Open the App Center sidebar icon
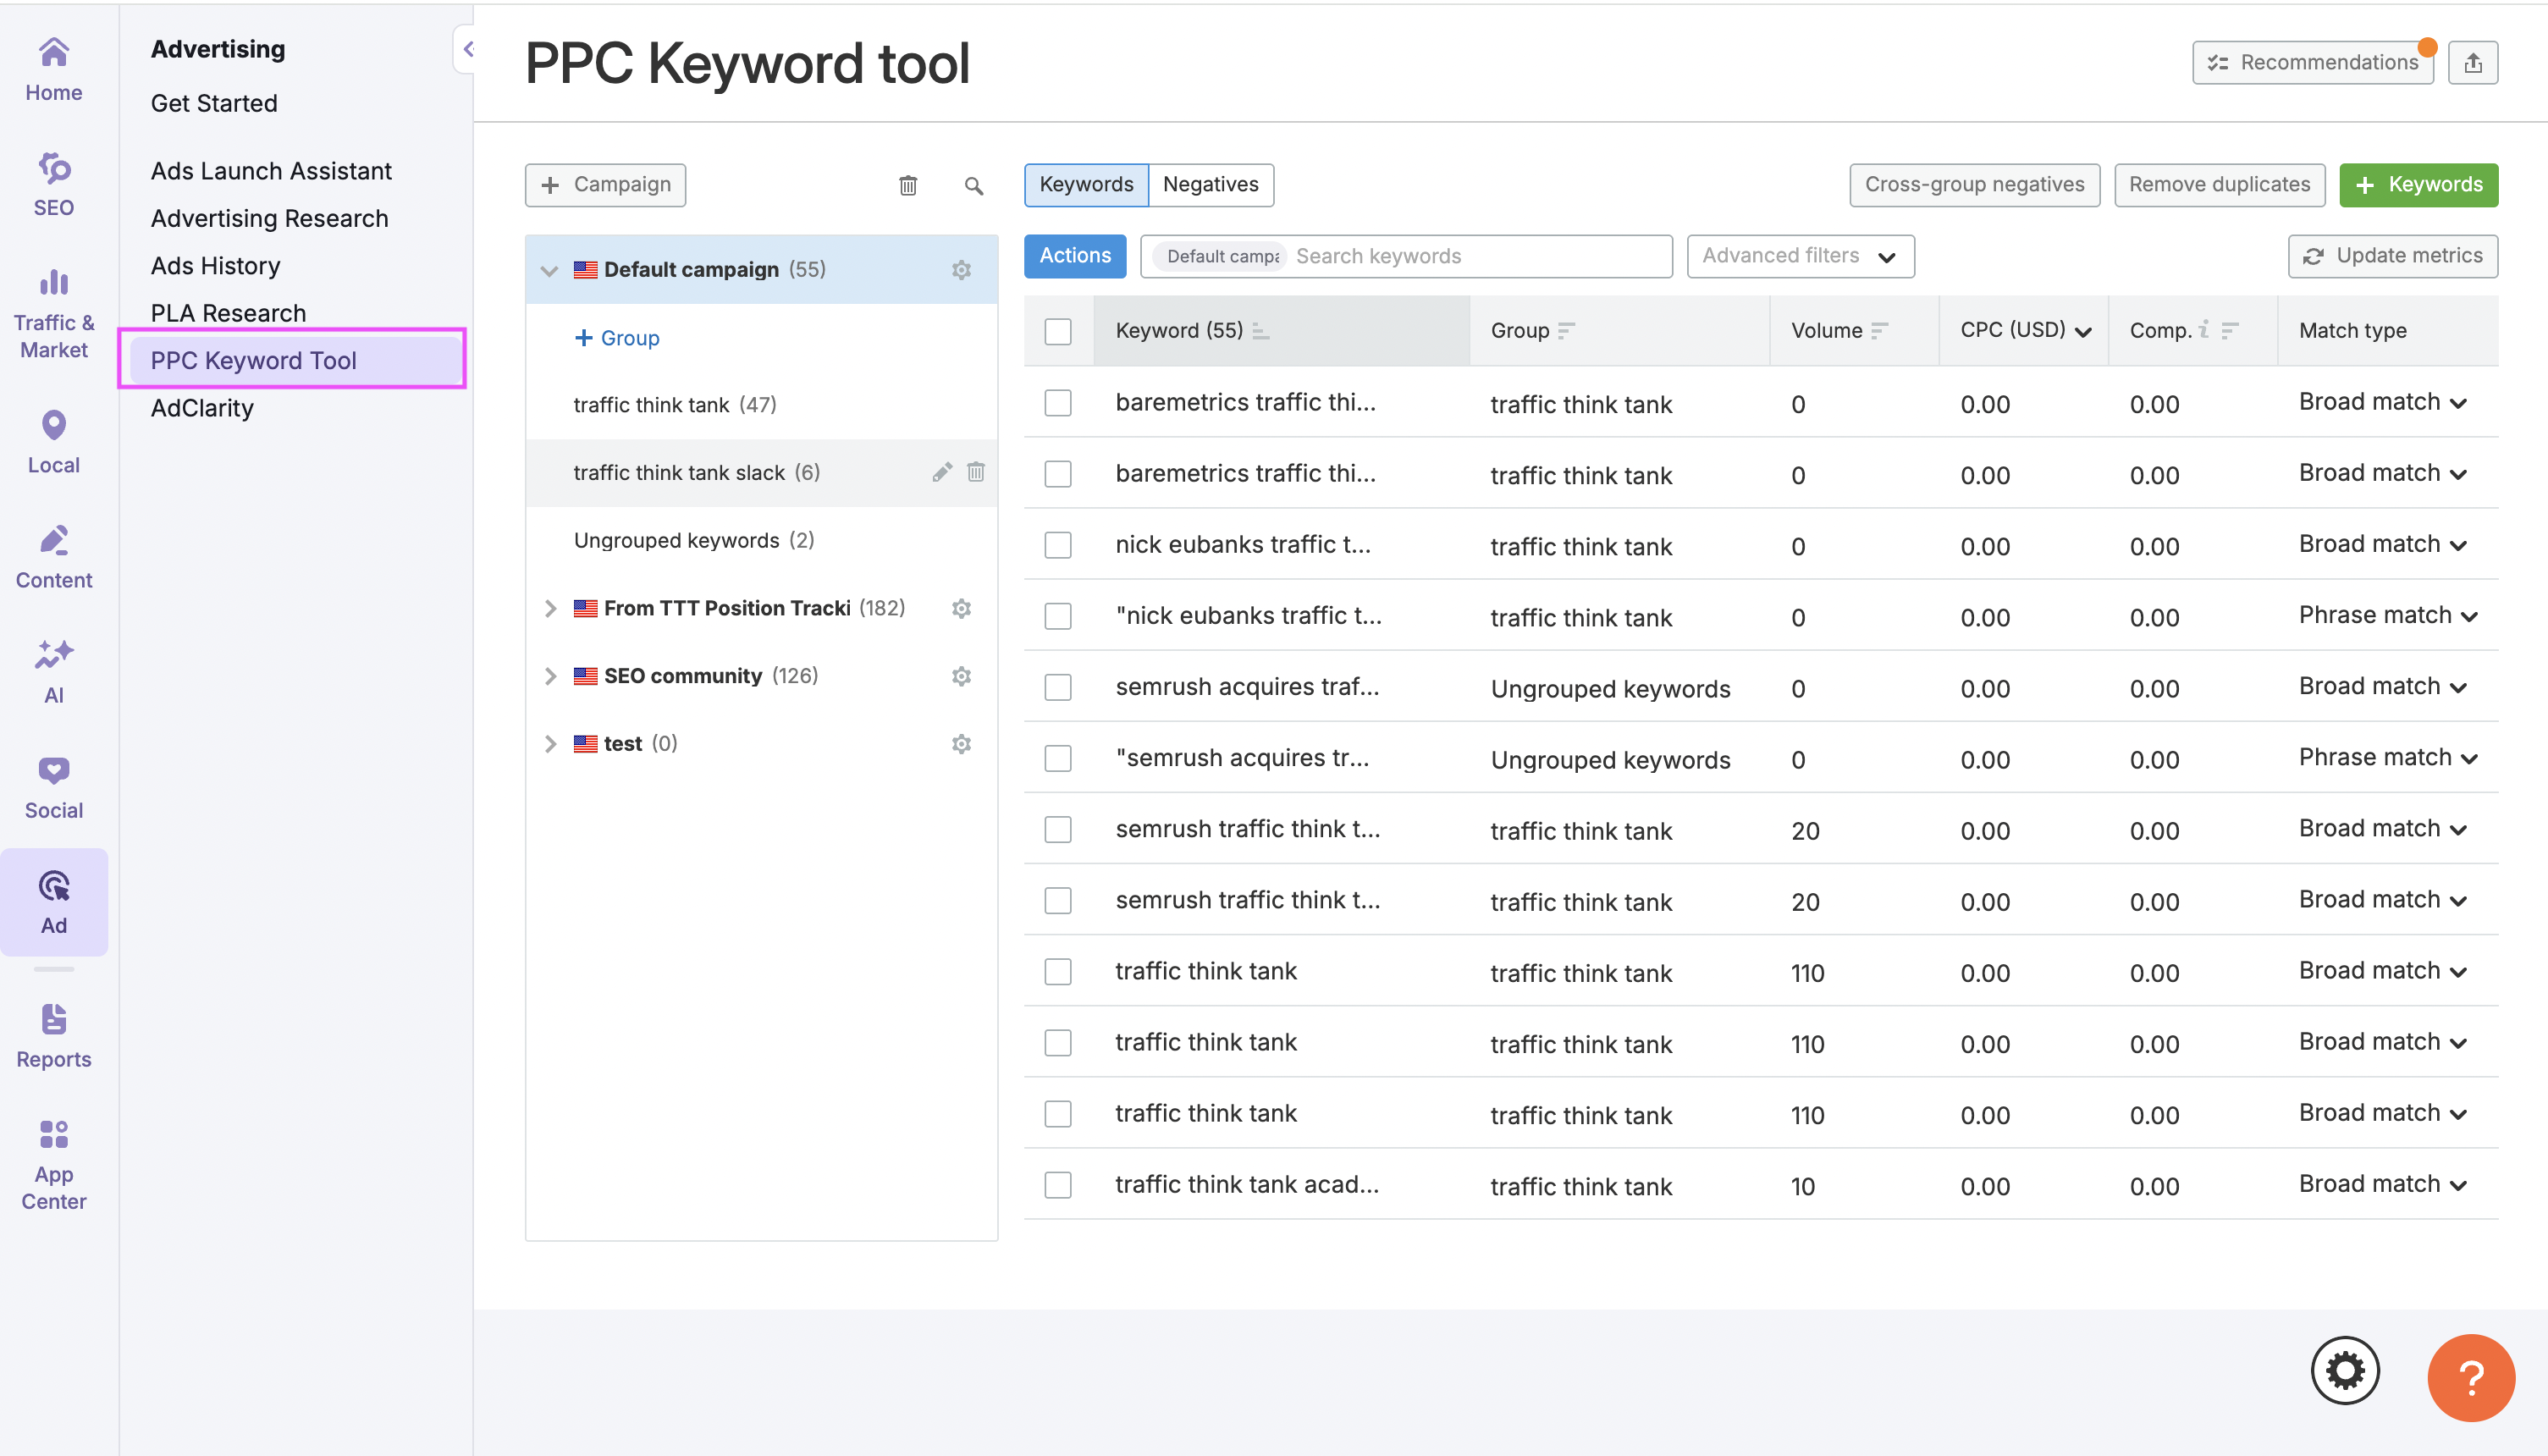Image resolution: width=2548 pixels, height=1456 pixels. [54, 1165]
